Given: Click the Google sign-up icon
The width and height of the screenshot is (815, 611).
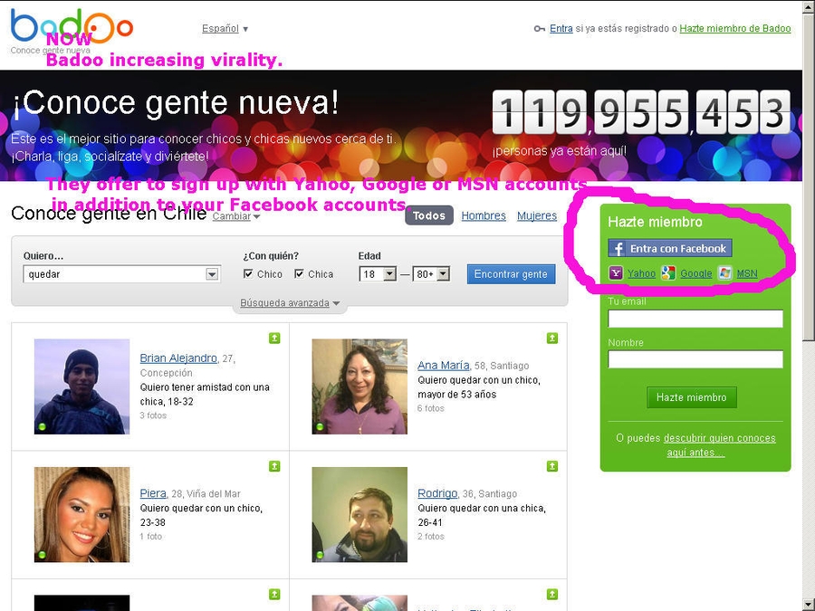Looking at the screenshot, I should pos(668,273).
